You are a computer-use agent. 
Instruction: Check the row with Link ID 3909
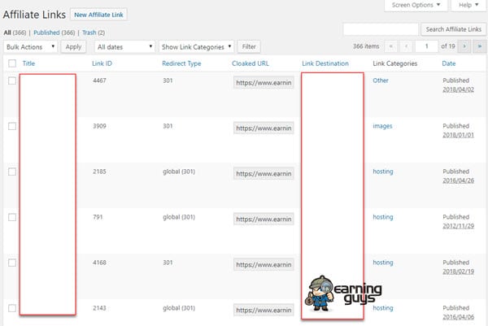coord(12,126)
